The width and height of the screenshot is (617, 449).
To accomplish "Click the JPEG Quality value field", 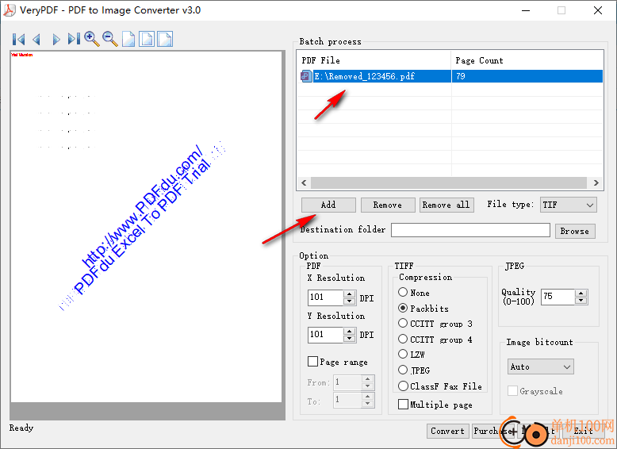I will pyautogui.click(x=558, y=297).
